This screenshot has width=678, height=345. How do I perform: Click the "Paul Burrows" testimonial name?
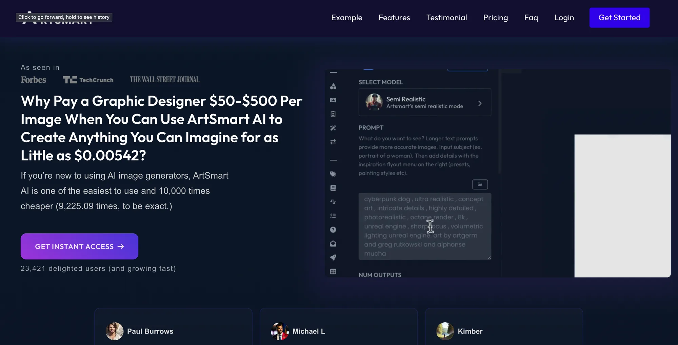[x=150, y=331]
